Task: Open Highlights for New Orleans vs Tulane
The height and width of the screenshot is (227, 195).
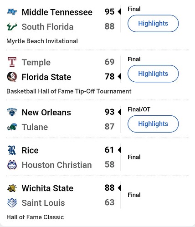Action: 153,124
